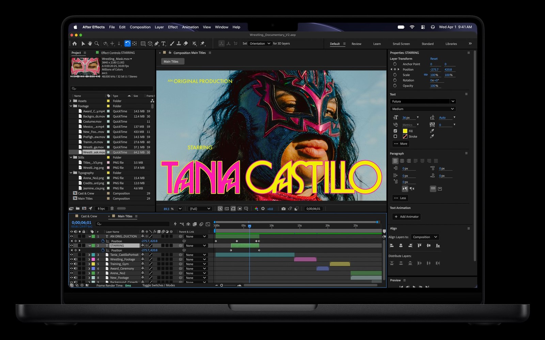The width and height of the screenshot is (545, 340).
Task: Select the Pen tool
Action: (157, 44)
